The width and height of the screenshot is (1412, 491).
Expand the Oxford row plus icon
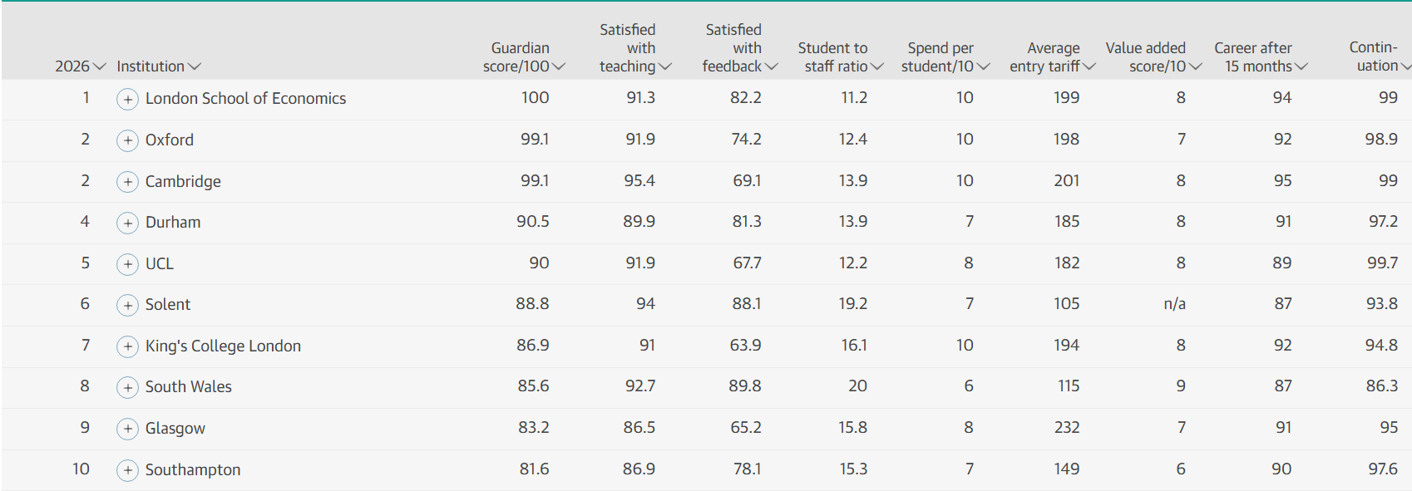(x=127, y=141)
